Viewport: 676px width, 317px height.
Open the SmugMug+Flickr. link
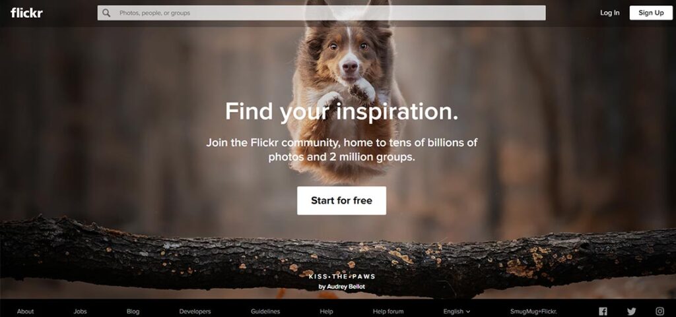533,312
